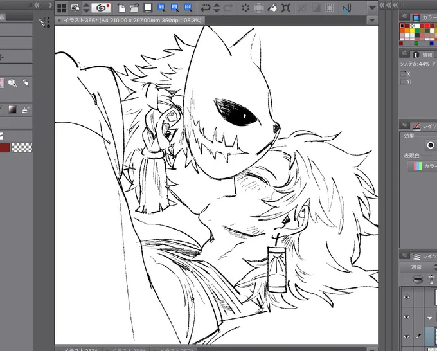The height and width of the screenshot is (351, 437).
Task: Open the Layer Property panel menu icon
Action: pyautogui.click(x=405, y=125)
